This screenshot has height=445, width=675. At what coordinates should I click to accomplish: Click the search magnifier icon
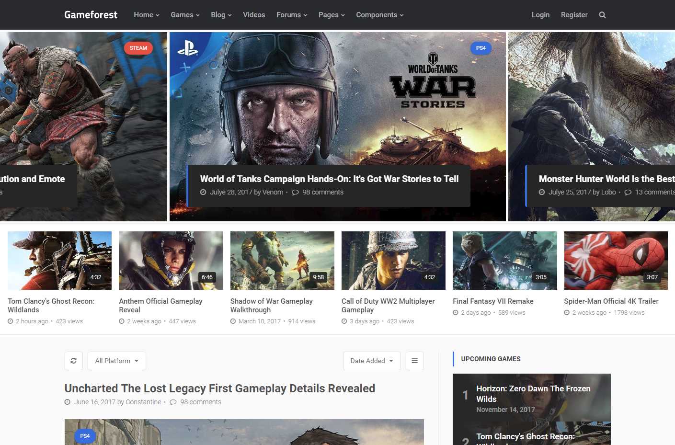[x=602, y=15]
